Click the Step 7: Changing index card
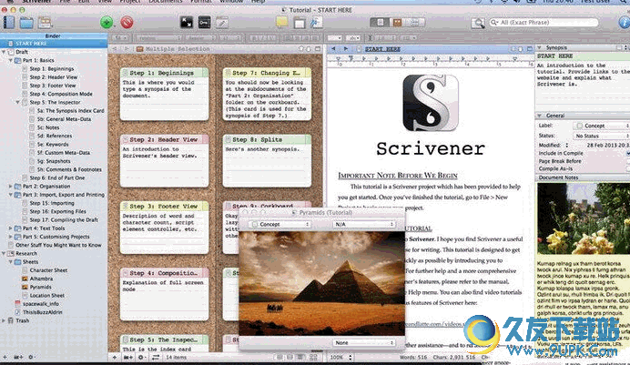This screenshot has width=630, height=365. coord(267,95)
